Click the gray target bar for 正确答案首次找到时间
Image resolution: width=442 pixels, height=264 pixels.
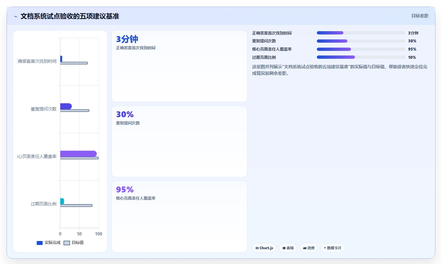[x=74, y=63]
